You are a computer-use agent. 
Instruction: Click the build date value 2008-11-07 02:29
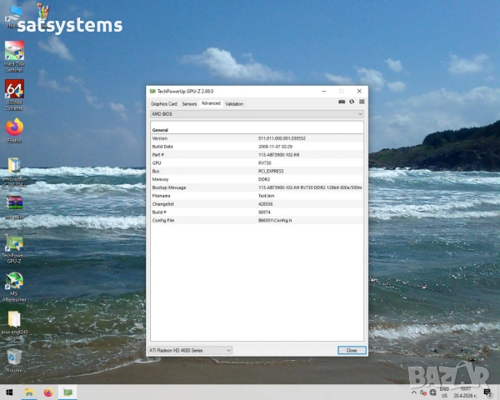(275, 147)
